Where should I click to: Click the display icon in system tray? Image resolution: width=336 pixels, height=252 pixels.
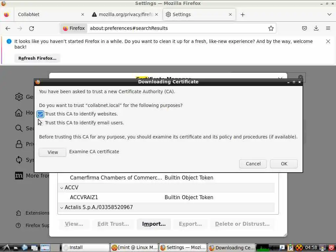tap(323, 248)
